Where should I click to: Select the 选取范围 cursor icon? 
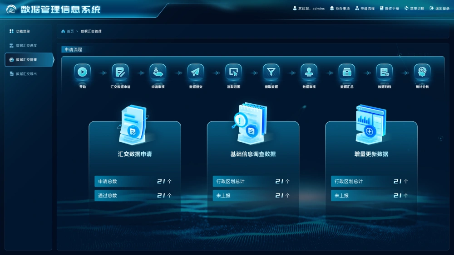(x=233, y=72)
